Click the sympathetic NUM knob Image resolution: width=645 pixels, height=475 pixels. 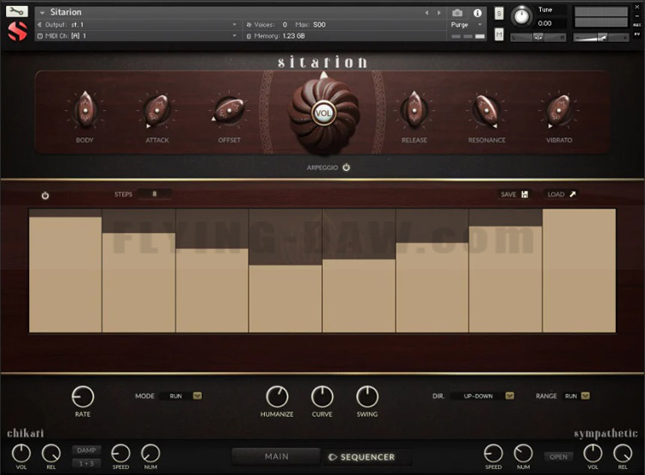[523, 454]
